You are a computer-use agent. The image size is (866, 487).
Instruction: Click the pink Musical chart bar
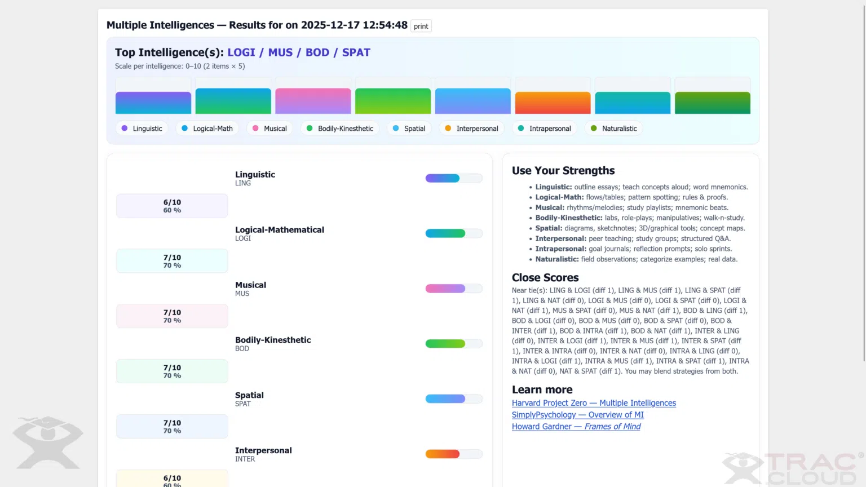[x=313, y=101]
